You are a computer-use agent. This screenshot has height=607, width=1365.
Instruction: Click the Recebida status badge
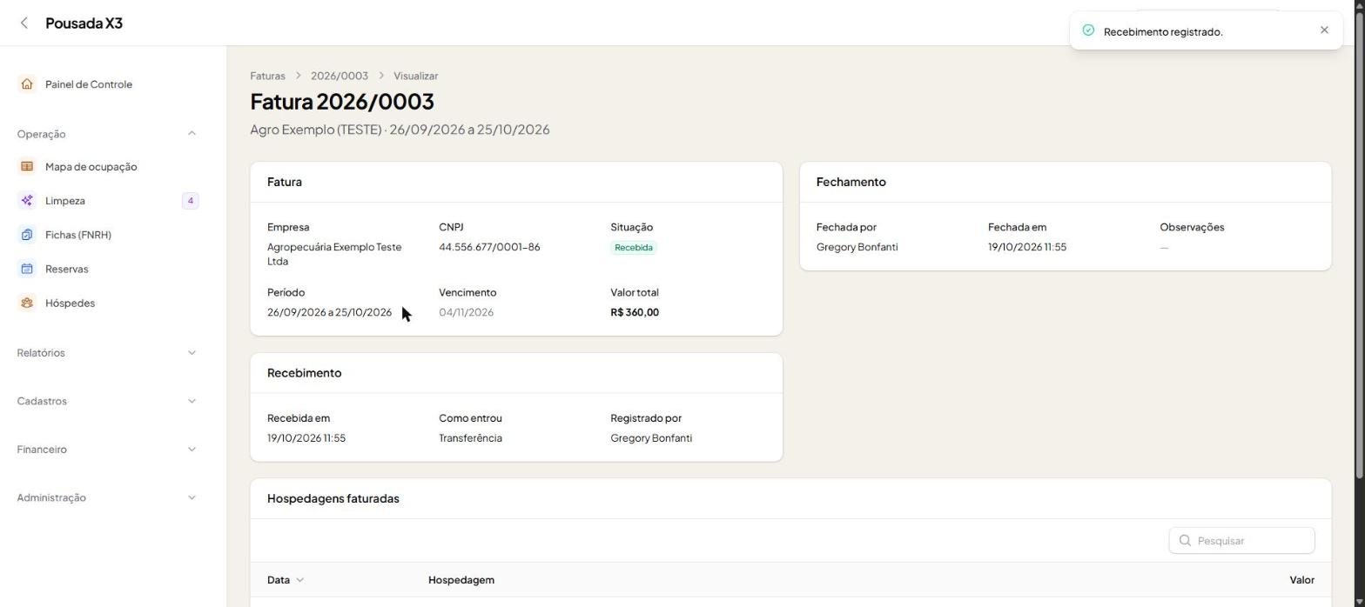(x=633, y=247)
